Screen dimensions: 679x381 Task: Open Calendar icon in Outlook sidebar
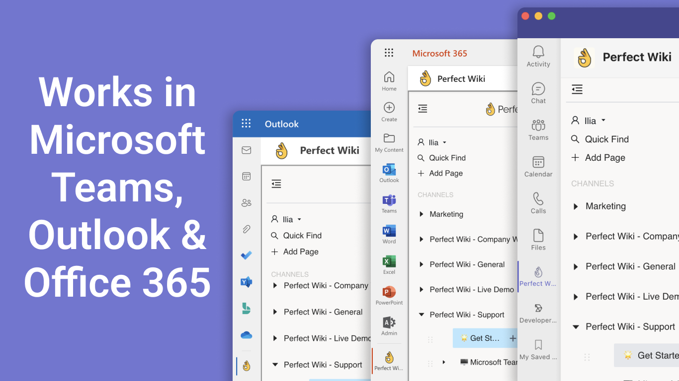point(247,176)
